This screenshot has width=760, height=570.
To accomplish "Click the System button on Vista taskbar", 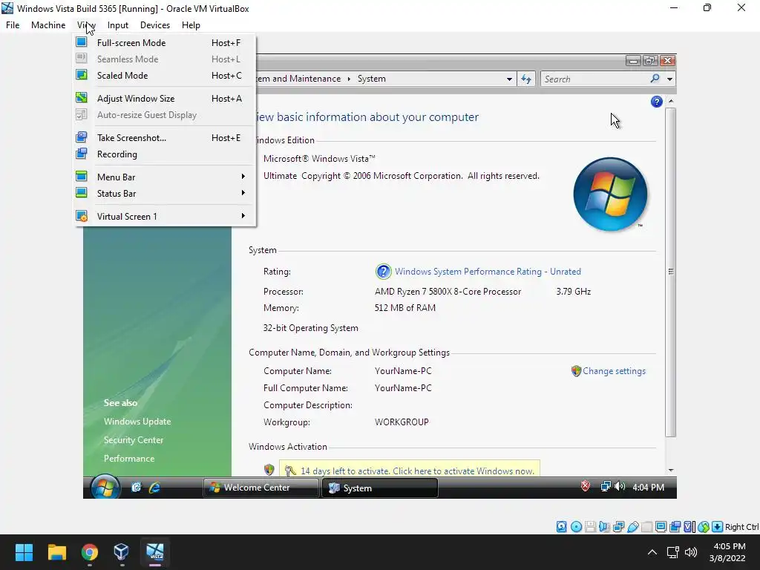I will tap(380, 488).
